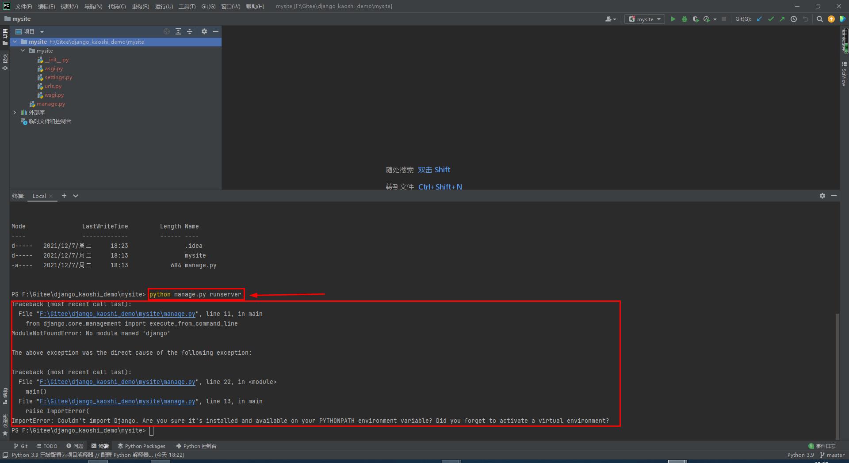This screenshot has width=849, height=463.
Task: Open the user account icon in toolbar
Action: pos(610,19)
